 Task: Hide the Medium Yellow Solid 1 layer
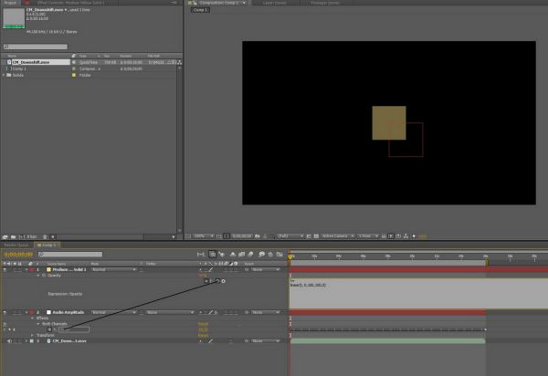click(x=5, y=269)
